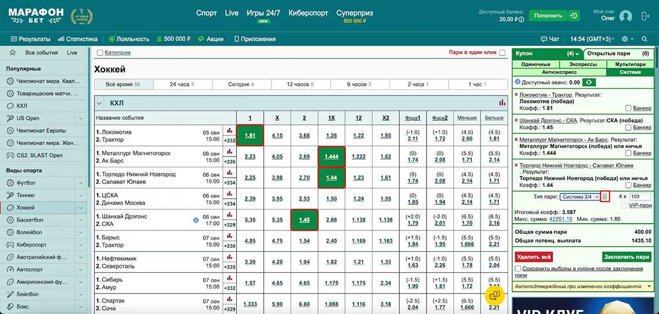659x314 pixels.
Task: Click the Заключить пари button
Action: coord(627,256)
